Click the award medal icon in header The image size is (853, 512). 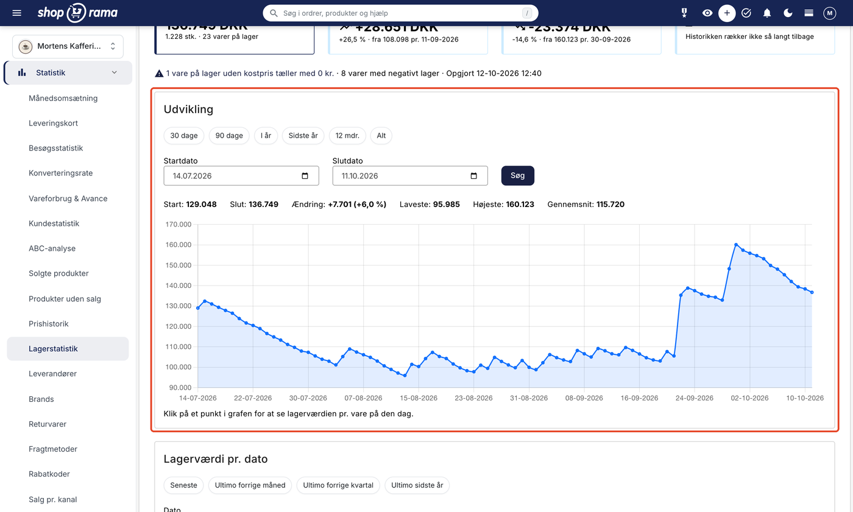click(x=684, y=13)
